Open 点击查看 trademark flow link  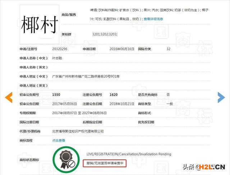[x=59, y=141]
